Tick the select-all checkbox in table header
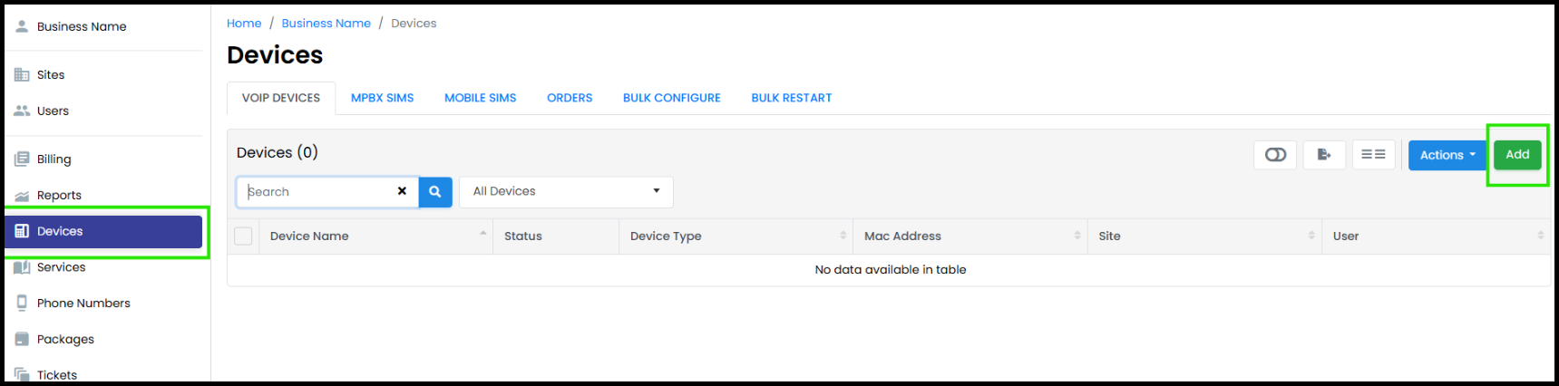Screen dimensions: 1559x386 coord(243,236)
